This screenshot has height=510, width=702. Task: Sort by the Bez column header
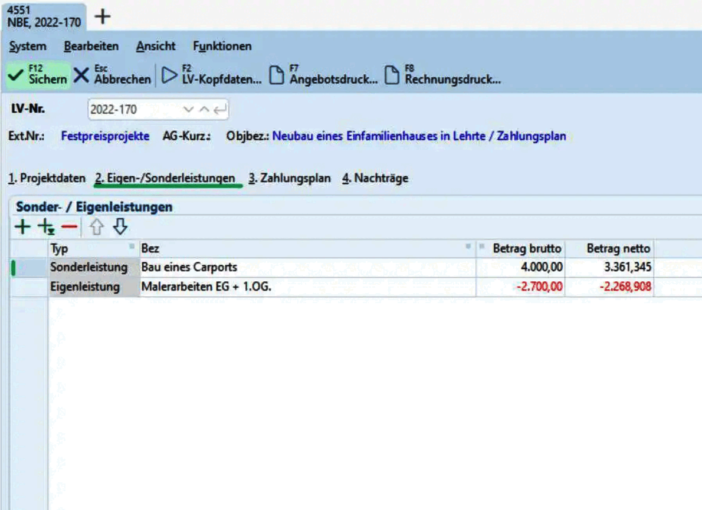(x=307, y=249)
